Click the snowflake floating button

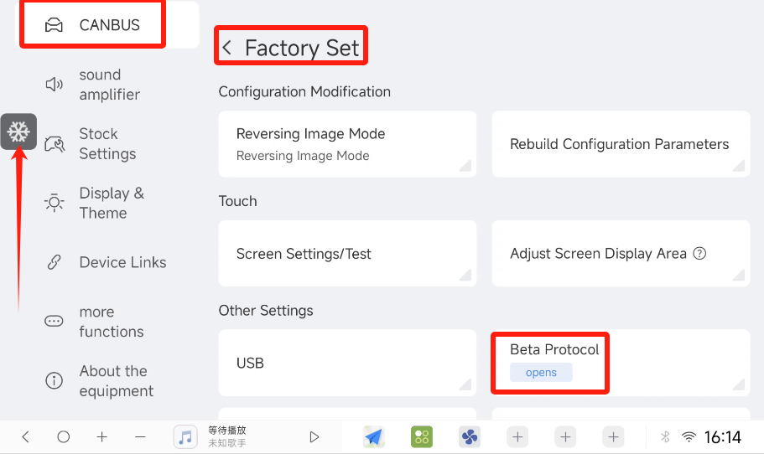18,132
